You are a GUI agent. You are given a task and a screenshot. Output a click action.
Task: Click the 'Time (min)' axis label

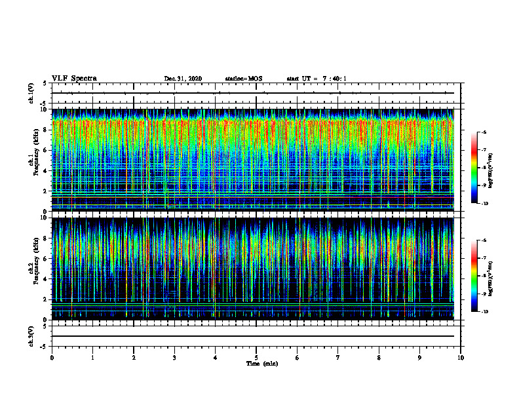[x=262, y=364]
